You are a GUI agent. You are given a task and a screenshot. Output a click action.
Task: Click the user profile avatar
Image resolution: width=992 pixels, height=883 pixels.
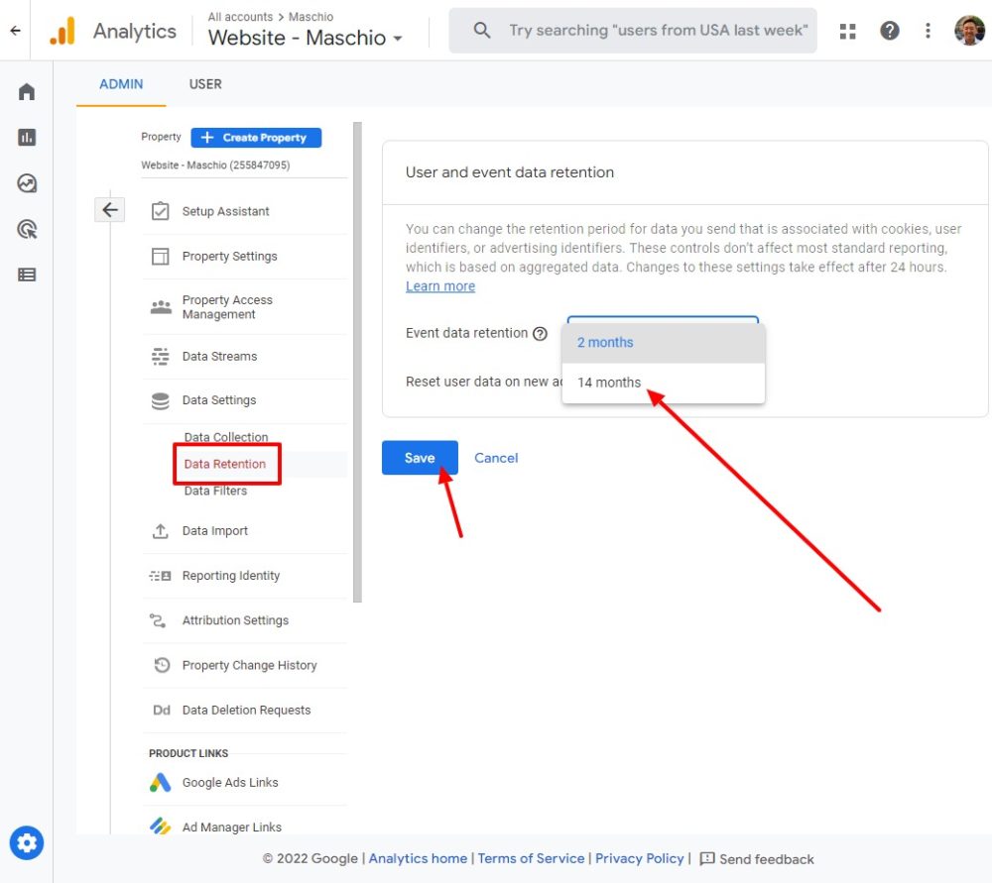969,31
